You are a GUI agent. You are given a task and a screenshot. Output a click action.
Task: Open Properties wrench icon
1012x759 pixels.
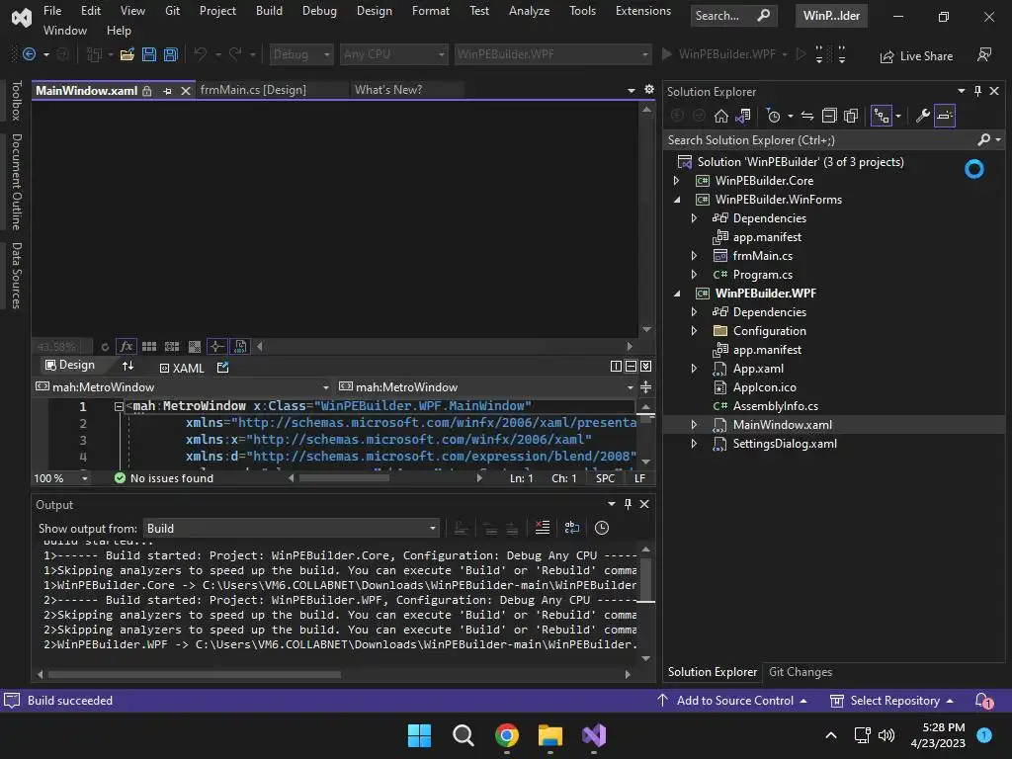[923, 116]
